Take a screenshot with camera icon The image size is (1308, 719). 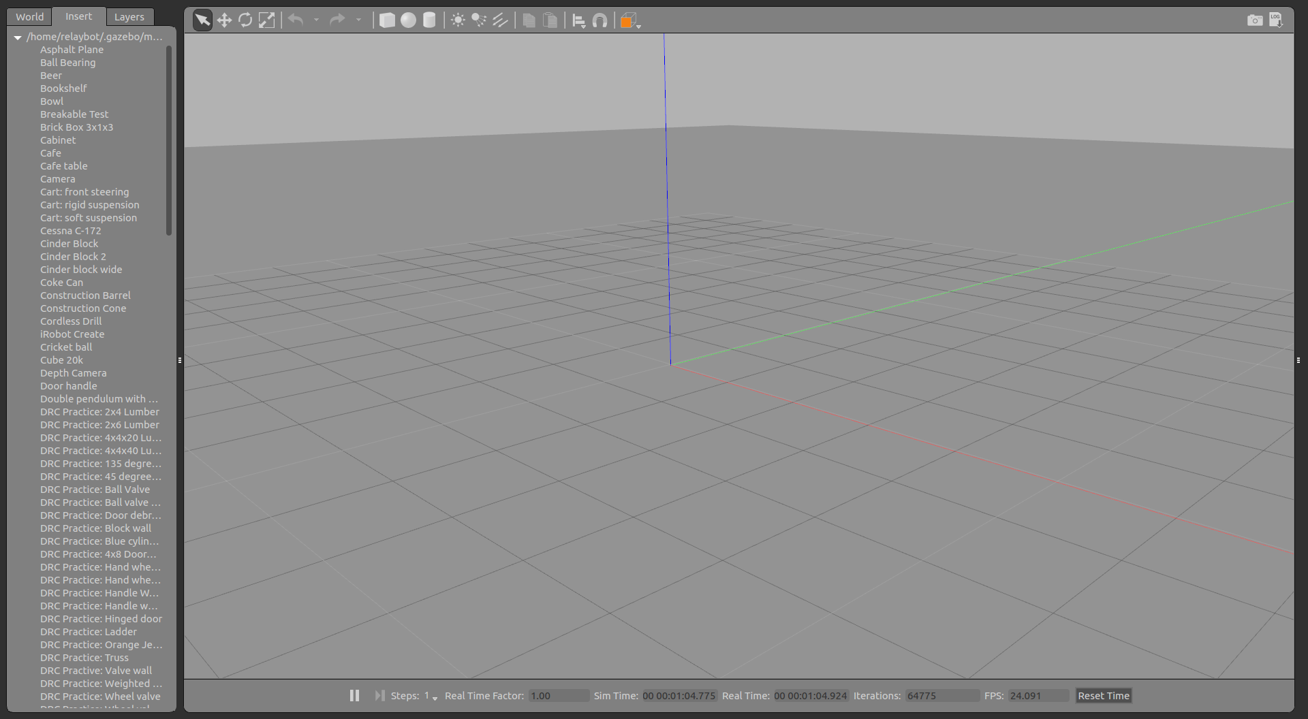[1254, 20]
